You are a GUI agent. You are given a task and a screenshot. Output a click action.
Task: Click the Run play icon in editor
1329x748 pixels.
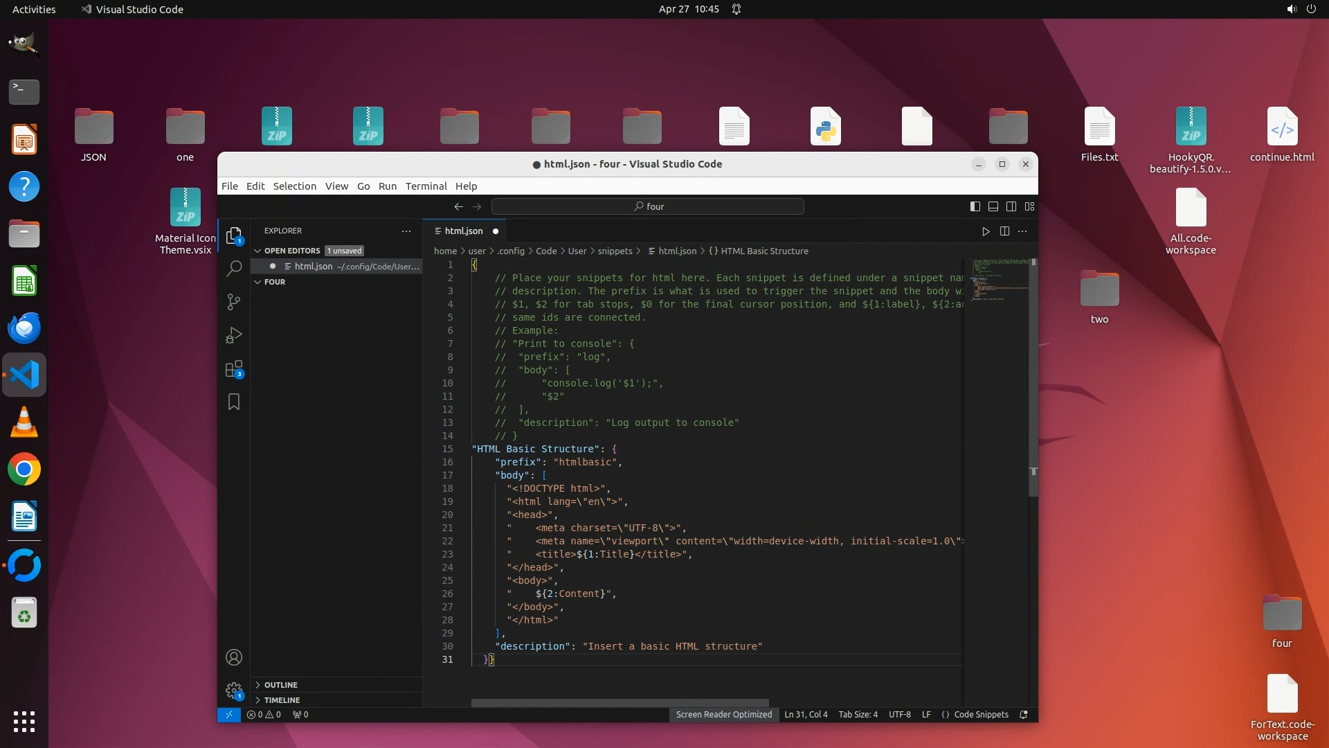pos(986,231)
